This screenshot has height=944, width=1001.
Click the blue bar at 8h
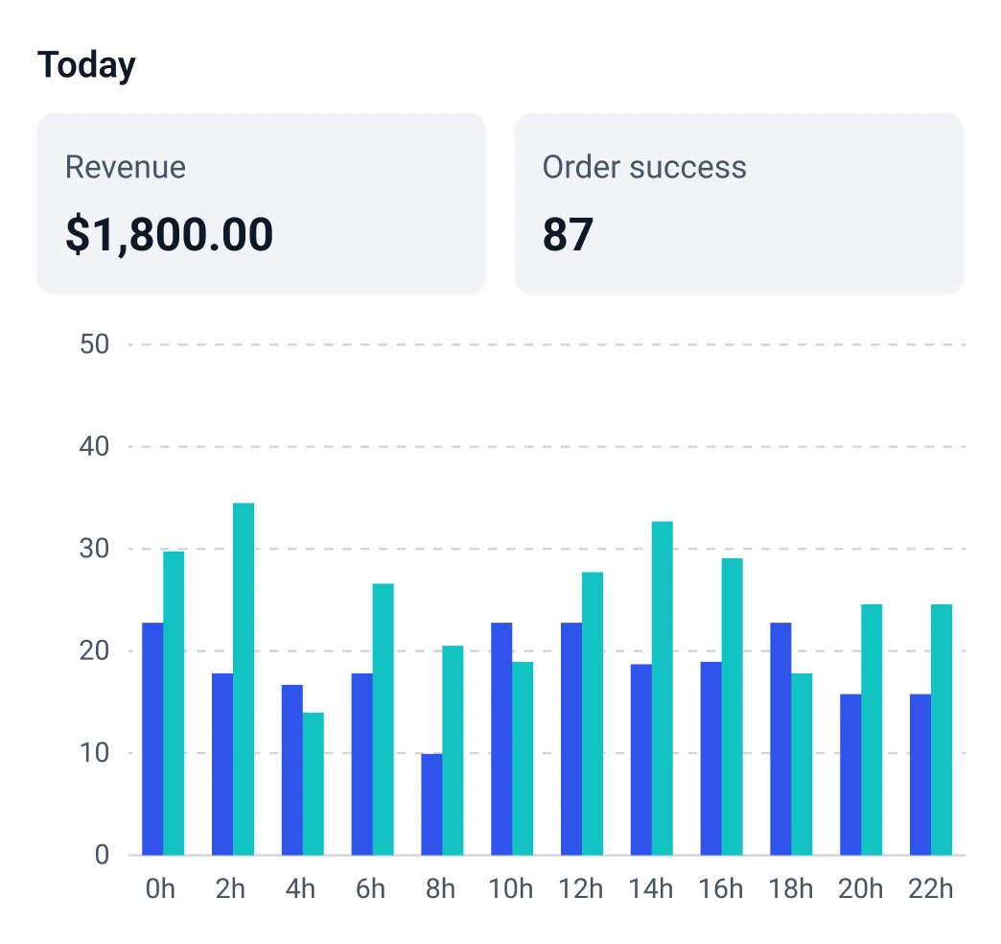coord(431,804)
